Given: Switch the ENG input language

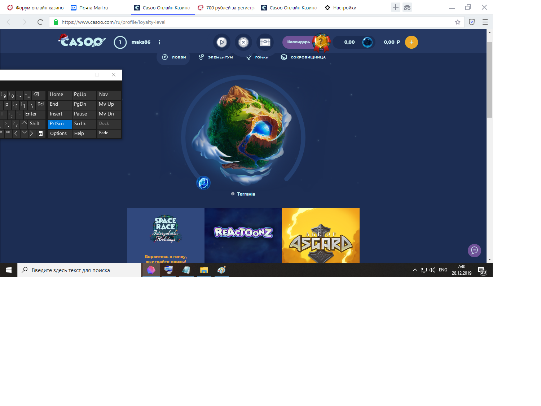Looking at the screenshot, I should [x=443, y=270].
